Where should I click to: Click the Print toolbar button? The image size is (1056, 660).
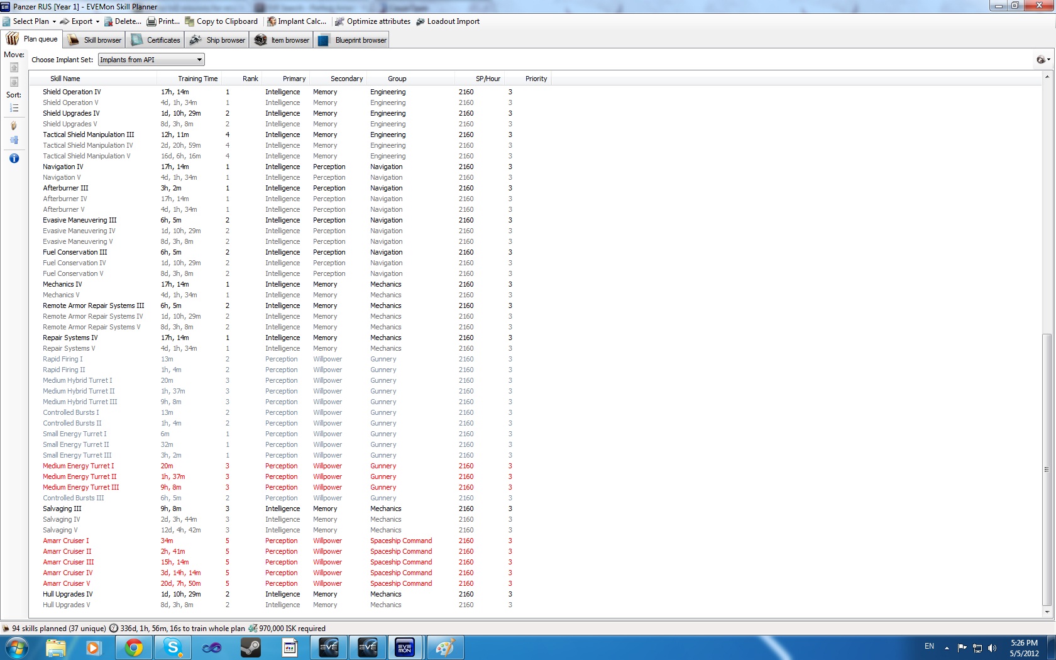click(163, 21)
